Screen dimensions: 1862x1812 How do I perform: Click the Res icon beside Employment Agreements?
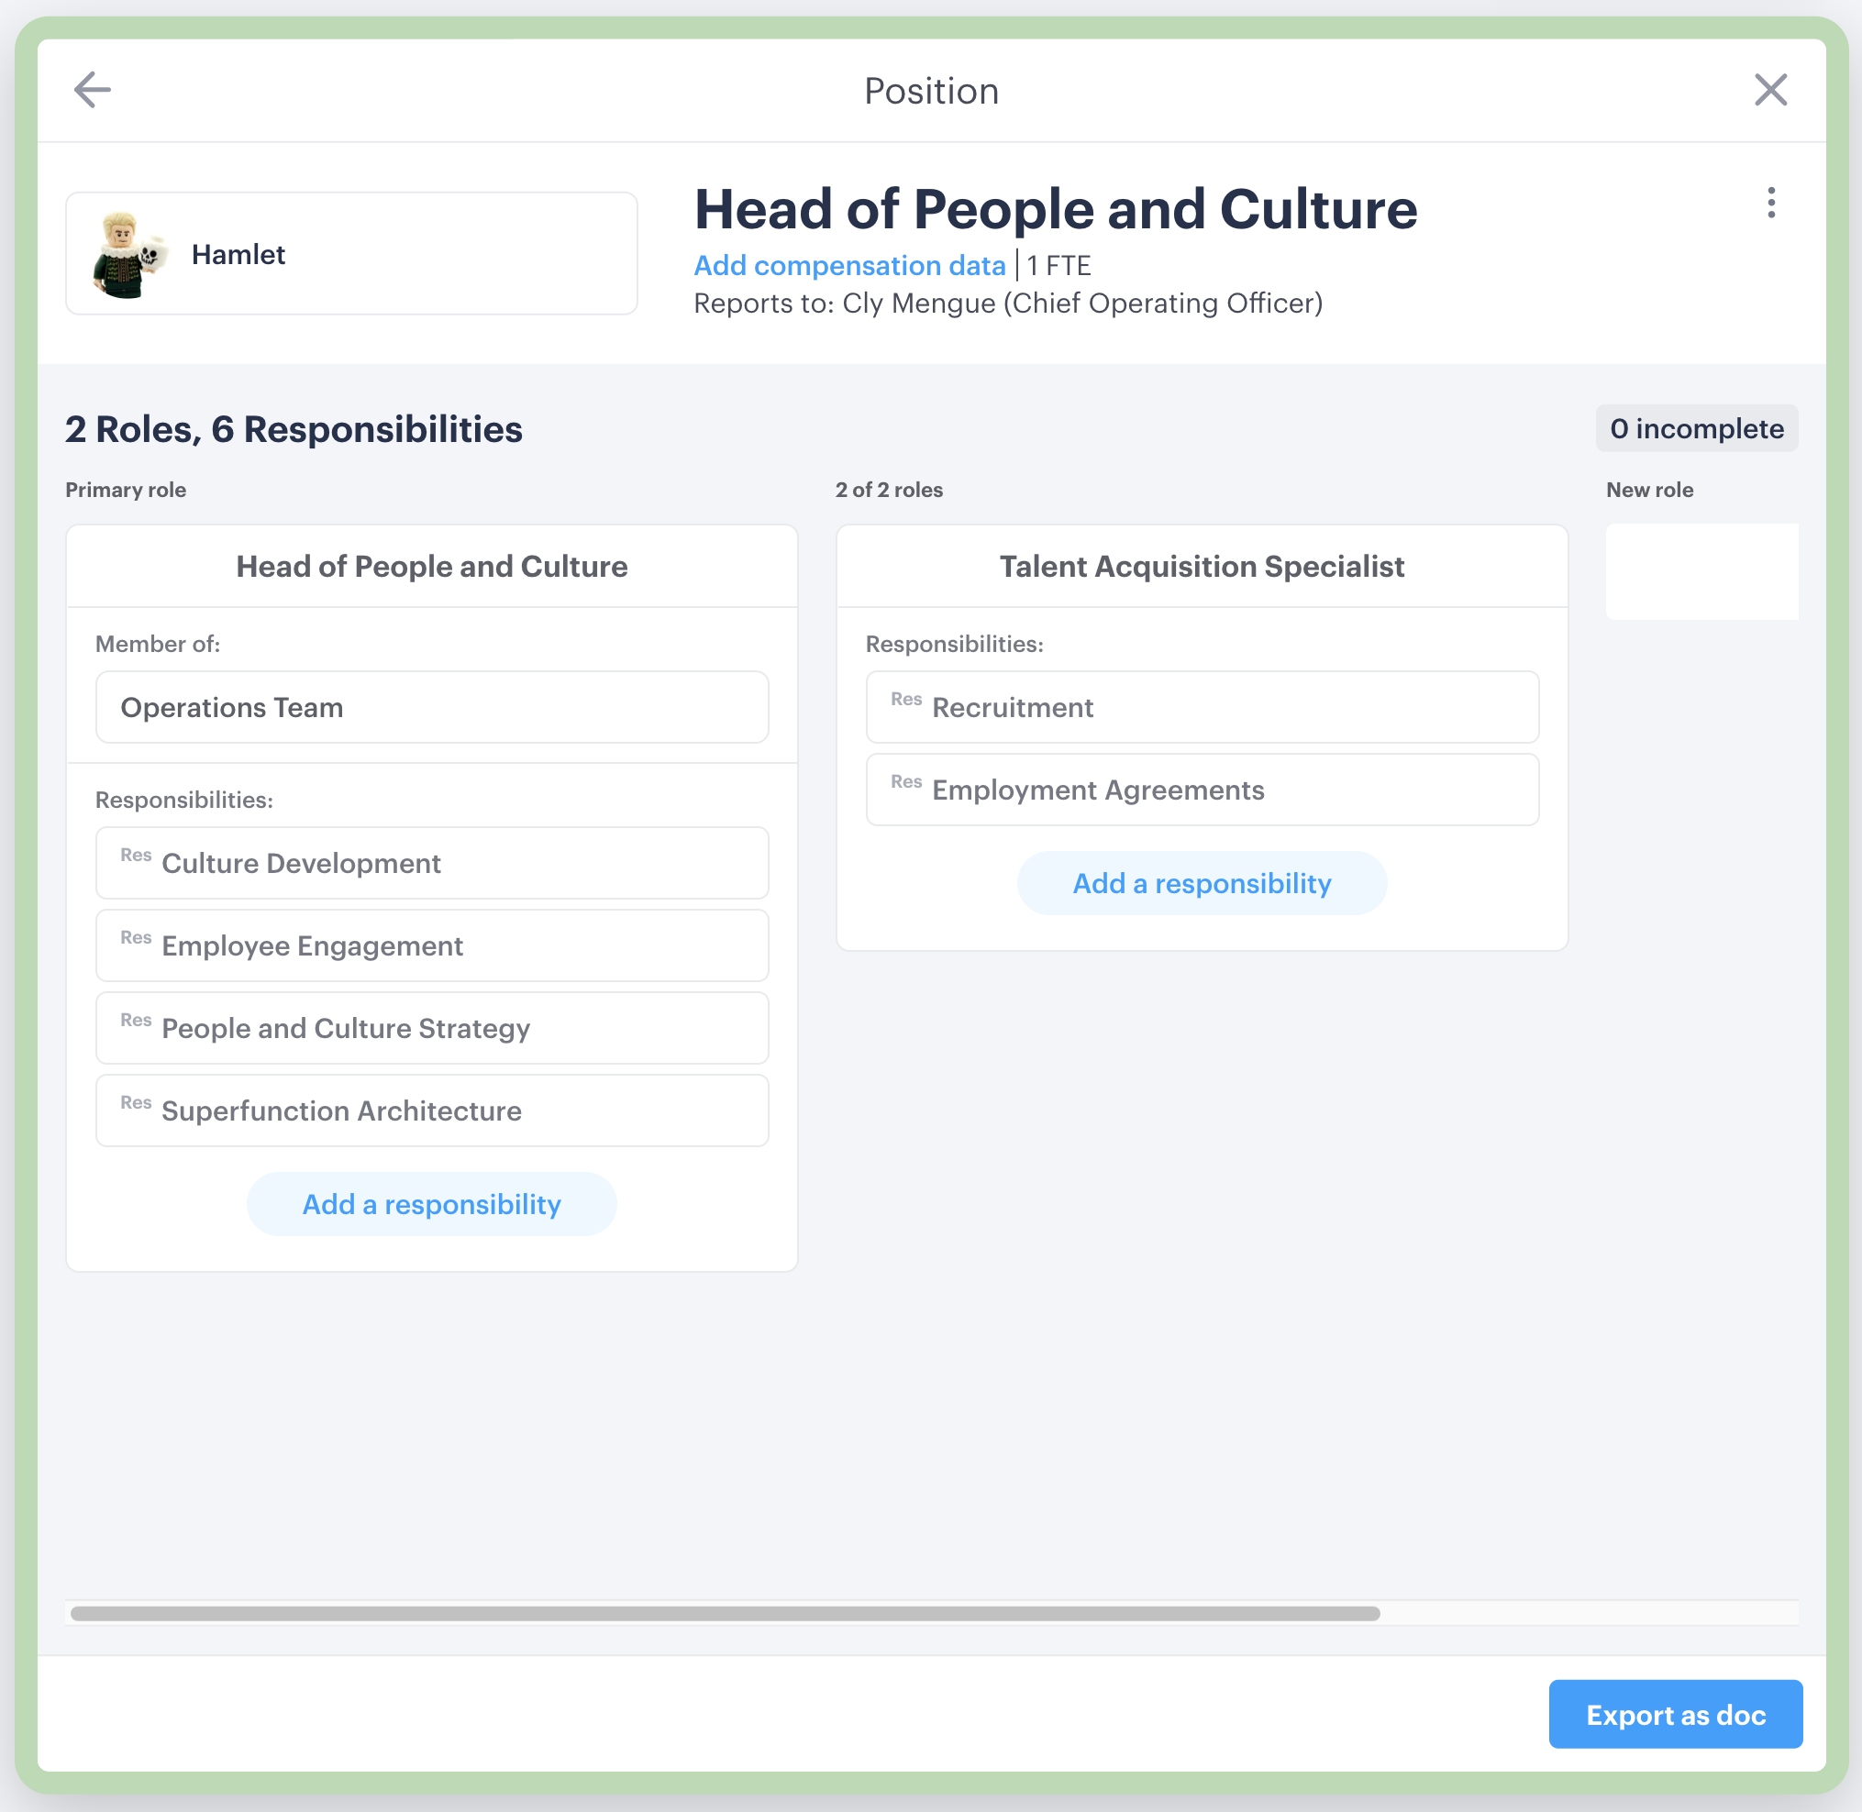(x=906, y=781)
